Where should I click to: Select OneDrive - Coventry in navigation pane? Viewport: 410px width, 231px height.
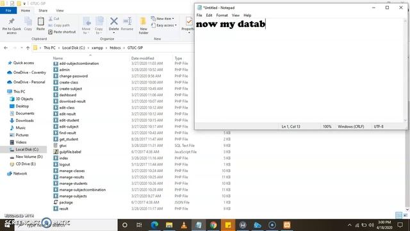click(x=29, y=73)
